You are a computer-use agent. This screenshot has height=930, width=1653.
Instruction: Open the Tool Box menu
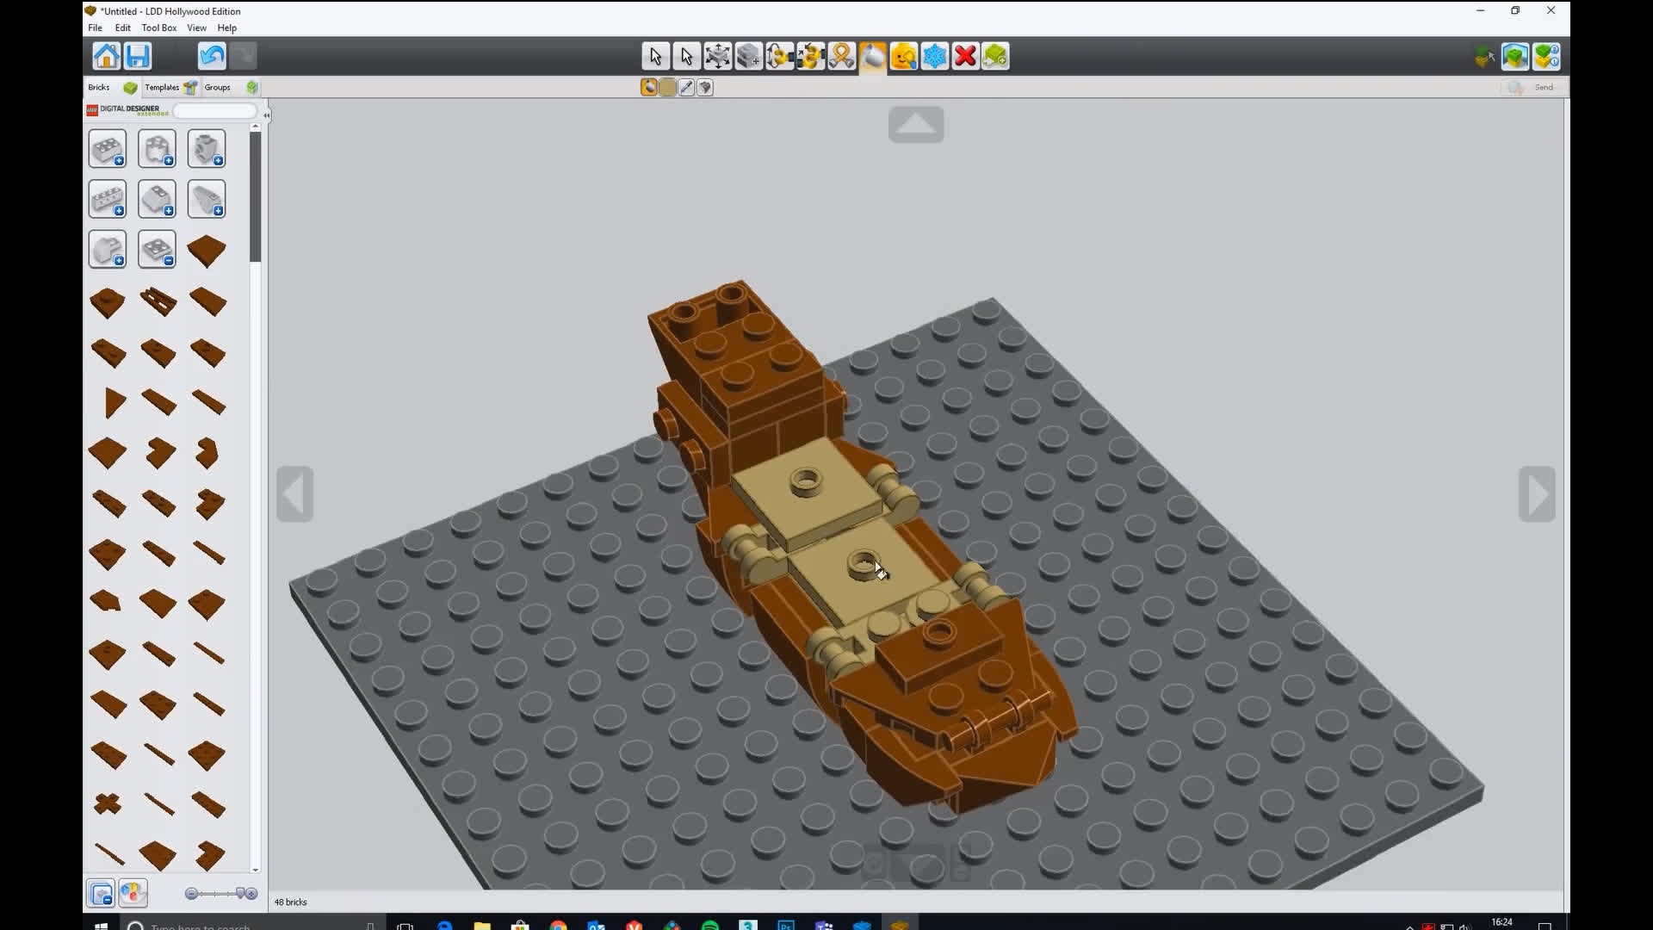tap(158, 28)
